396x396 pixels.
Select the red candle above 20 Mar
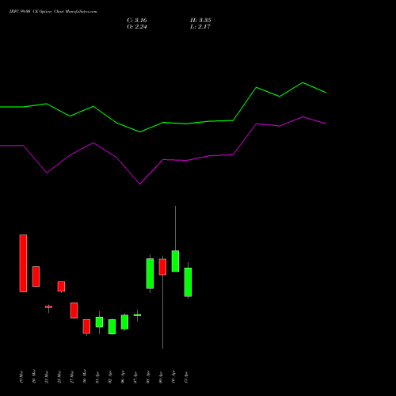(36, 276)
